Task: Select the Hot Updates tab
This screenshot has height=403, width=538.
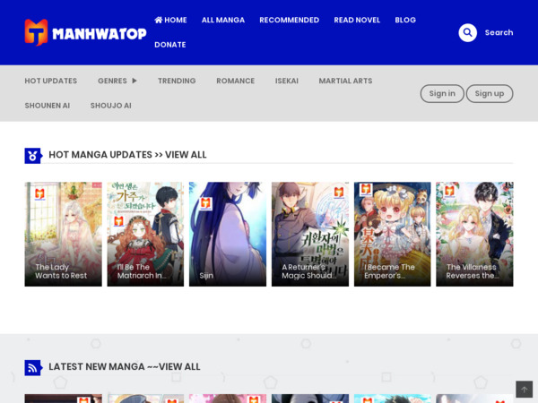Action: pos(51,81)
